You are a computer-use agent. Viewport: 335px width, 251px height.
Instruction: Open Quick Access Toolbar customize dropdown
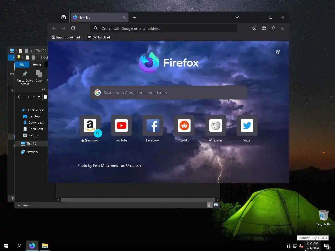coord(38,58)
